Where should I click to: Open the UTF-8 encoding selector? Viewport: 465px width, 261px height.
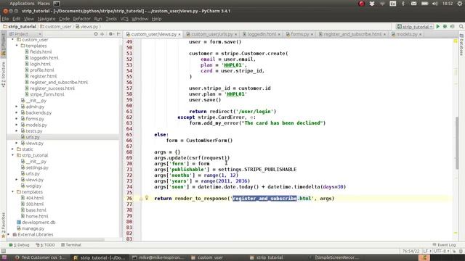(442, 252)
